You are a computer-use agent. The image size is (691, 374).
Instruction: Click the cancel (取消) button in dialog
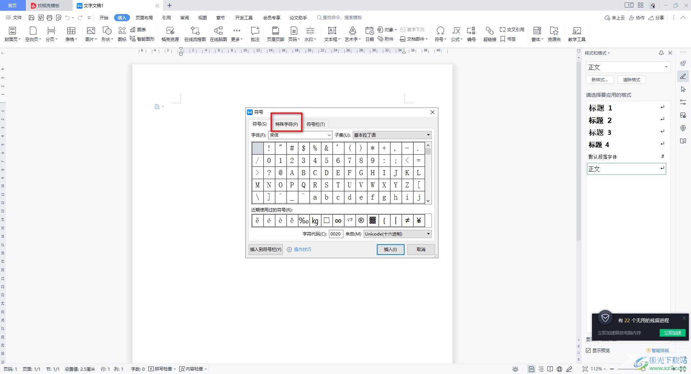[421, 250]
